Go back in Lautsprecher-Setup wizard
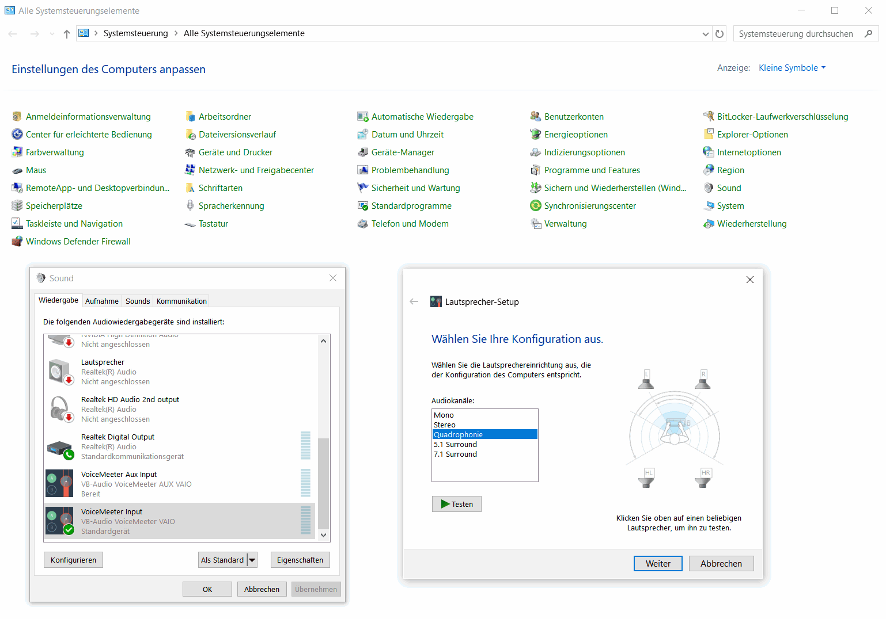This screenshot has width=886, height=619. tap(414, 301)
